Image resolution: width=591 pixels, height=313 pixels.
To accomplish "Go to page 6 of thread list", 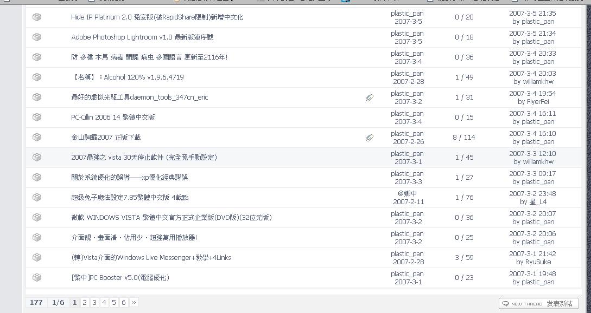I will [124, 303].
